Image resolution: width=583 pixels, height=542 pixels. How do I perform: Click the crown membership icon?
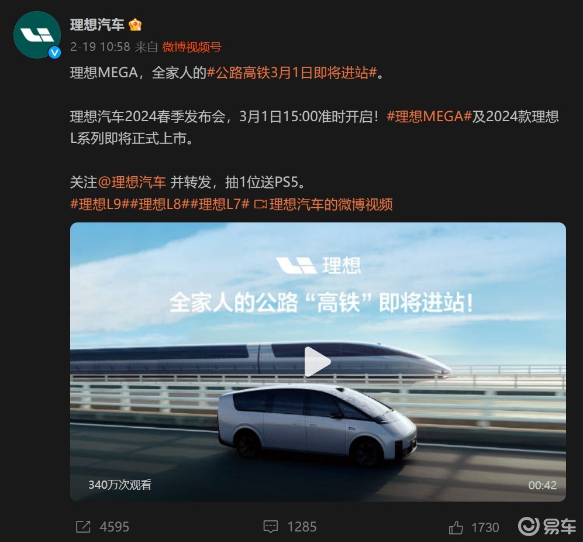pyautogui.click(x=135, y=25)
